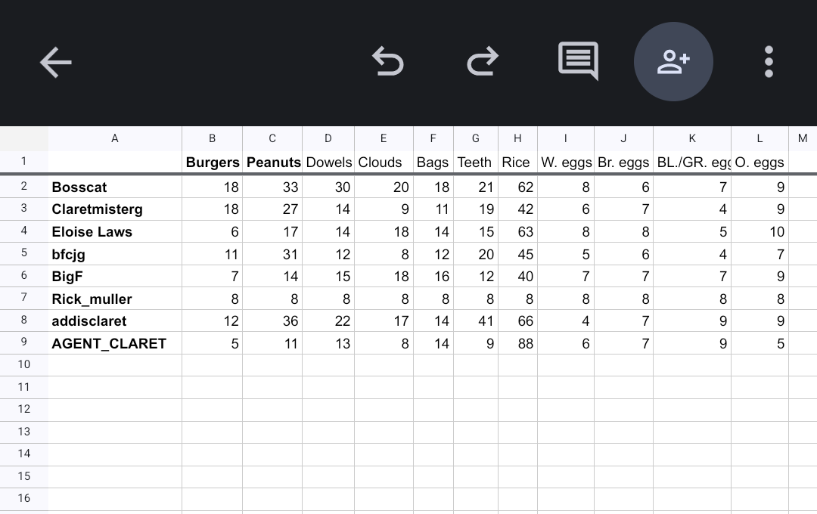The height and width of the screenshot is (514, 817).
Task: Select row 2 header
Action: coord(23,187)
